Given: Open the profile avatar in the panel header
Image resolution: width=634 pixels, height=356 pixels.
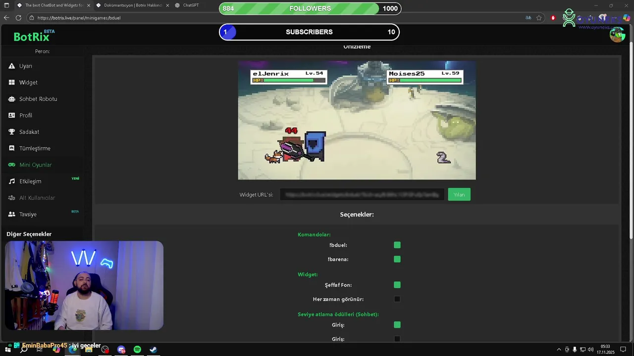Looking at the screenshot, I should pos(617,35).
